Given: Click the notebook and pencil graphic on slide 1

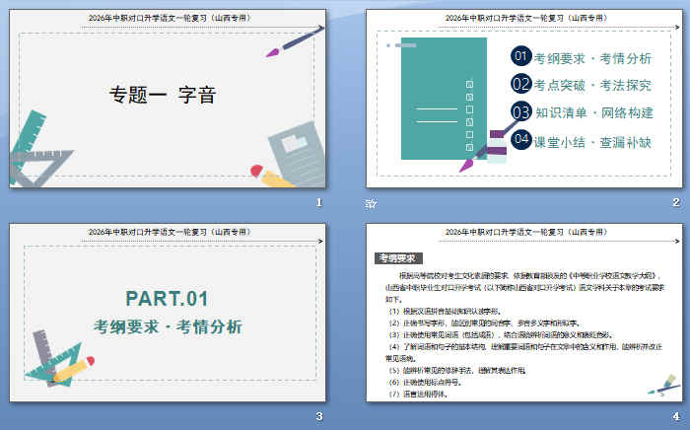Looking at the screenshot, I should coord(283,156).
